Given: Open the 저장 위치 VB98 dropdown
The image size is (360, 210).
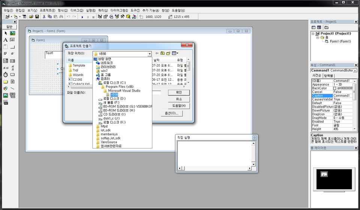Looking at the screenshot, I should 150,54.
